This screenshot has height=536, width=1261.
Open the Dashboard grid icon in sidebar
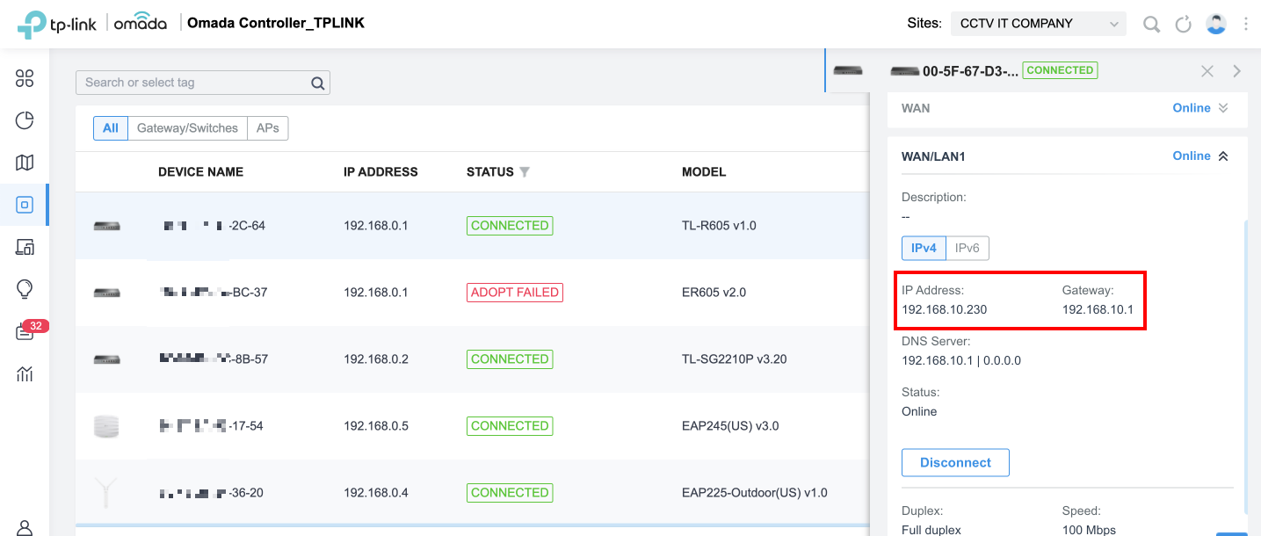(25, 78)
